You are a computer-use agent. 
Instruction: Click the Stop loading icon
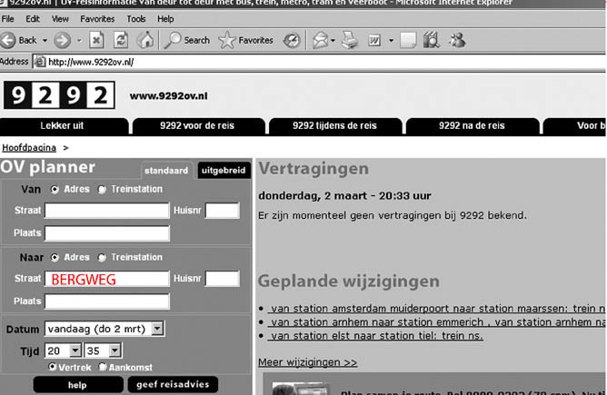point(96,40)
